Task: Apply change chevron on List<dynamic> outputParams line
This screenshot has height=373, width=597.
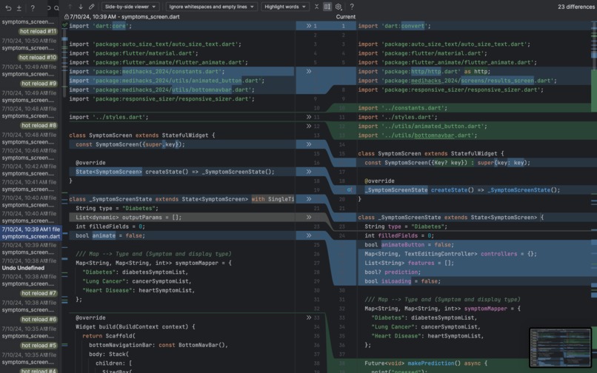Action: click(x=309, y=218)
